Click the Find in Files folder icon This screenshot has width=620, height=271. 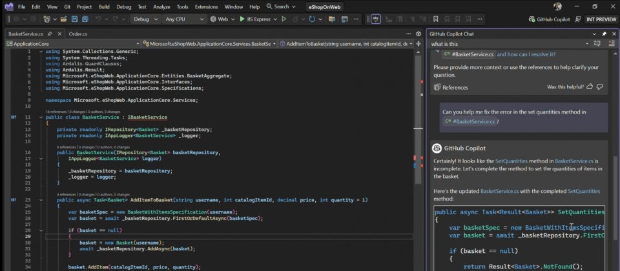[332, 19]
